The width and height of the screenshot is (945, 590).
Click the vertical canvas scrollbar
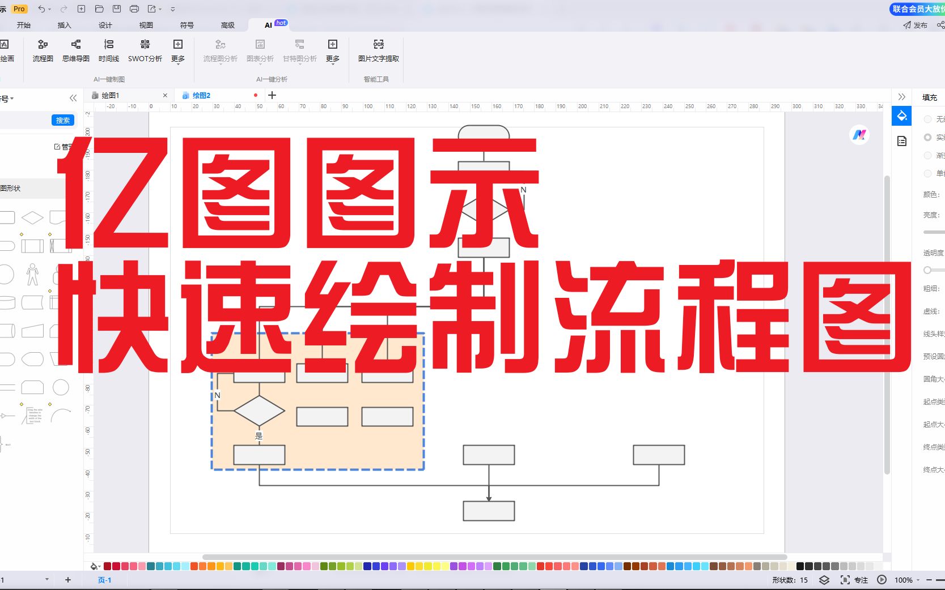point(887,325)
